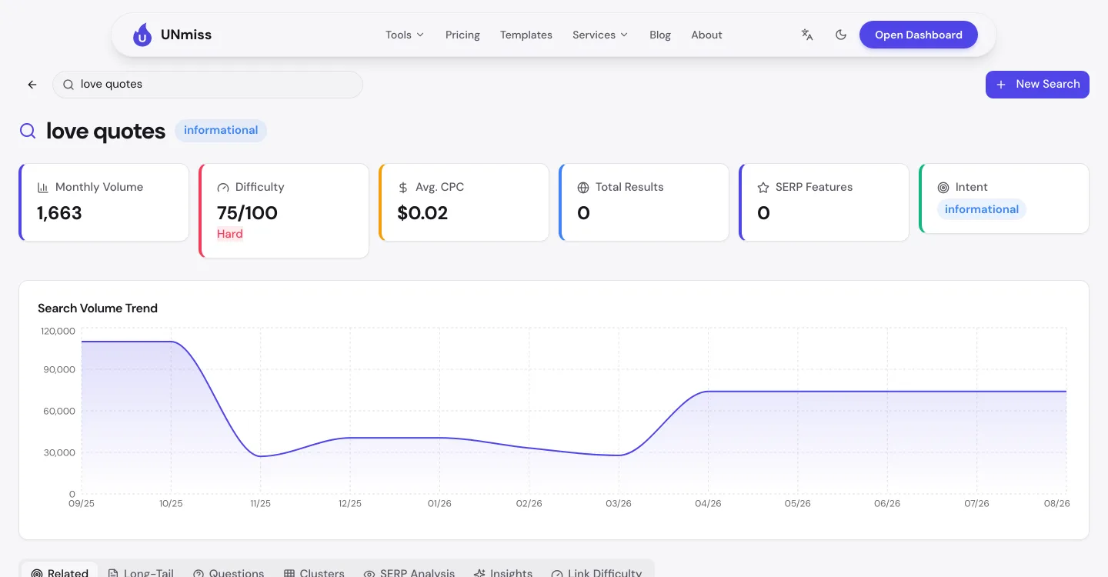
Task: Click the Intent target icon
Action: 943,187
